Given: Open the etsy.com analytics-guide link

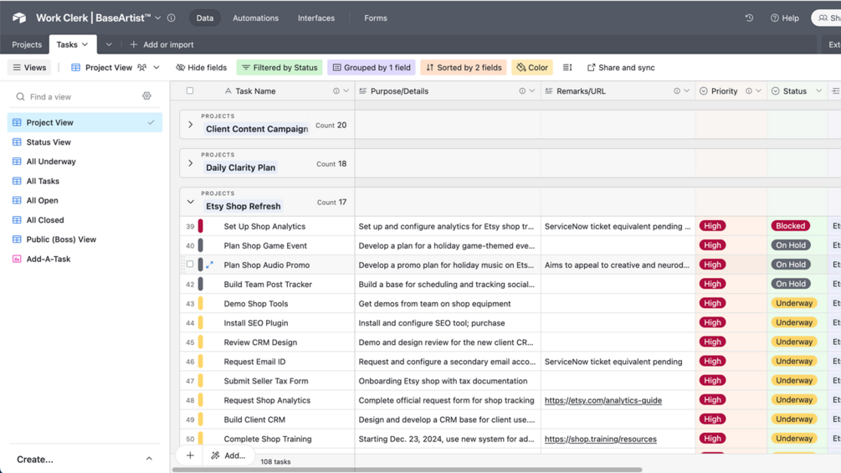Looking at the screenshot, I should 603,400.
